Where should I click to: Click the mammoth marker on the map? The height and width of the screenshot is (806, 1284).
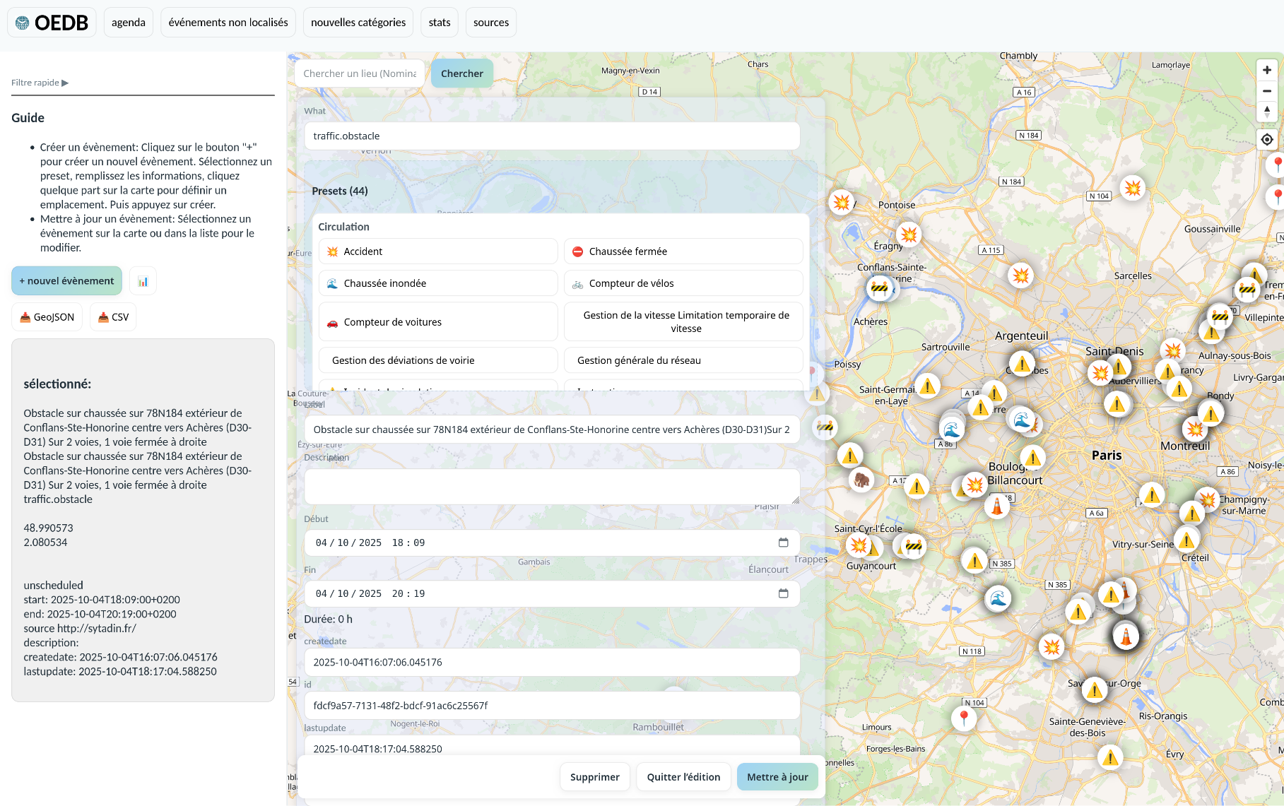point(861,480)
